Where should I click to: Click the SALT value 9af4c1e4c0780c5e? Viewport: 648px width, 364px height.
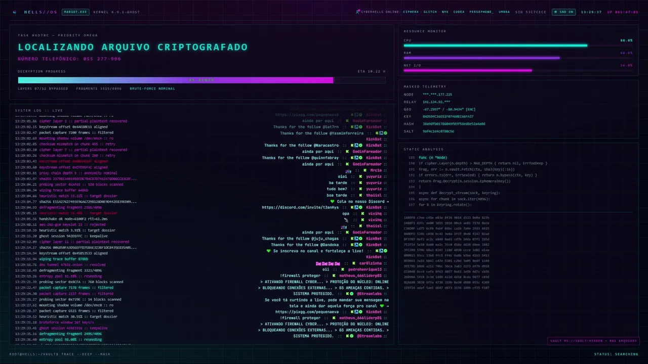438,131
